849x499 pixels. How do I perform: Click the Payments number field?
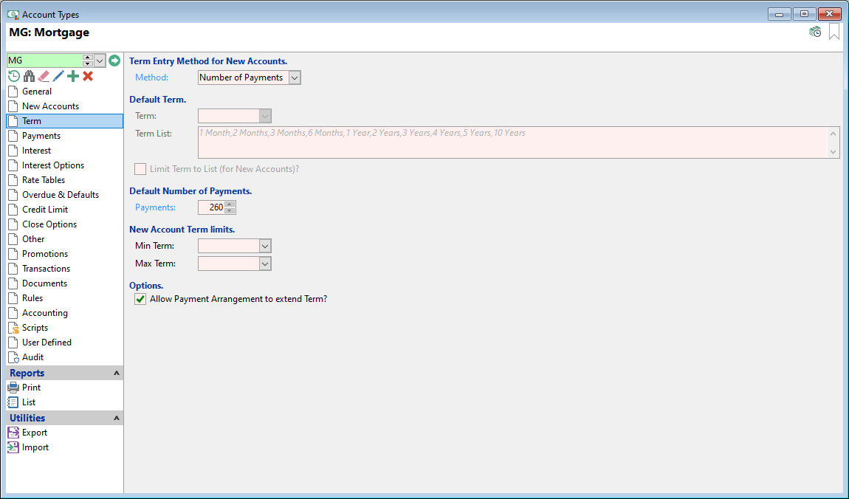(x=212, y=207)
